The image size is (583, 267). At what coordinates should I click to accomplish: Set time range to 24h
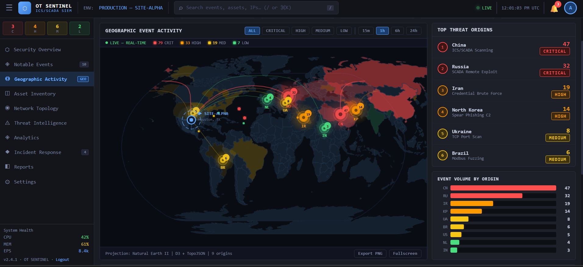[x=414, y=31]
